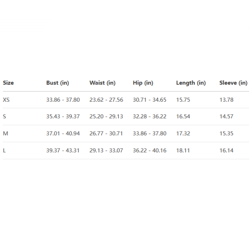Select XS hip value 30.71 - 34.65
Screen dimensions: 249x249
point(149,100)
